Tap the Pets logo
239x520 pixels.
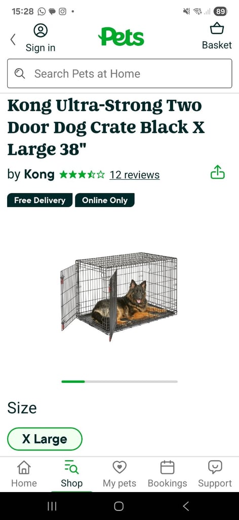[122, 37]
